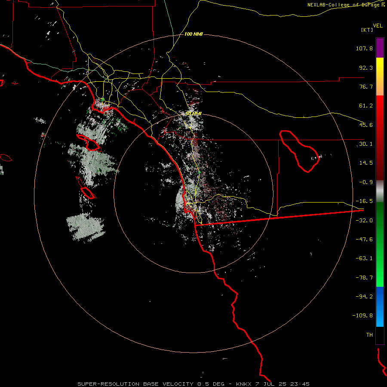
Task: Click the -94.2 velocity scale value
Action: [364, 297]
